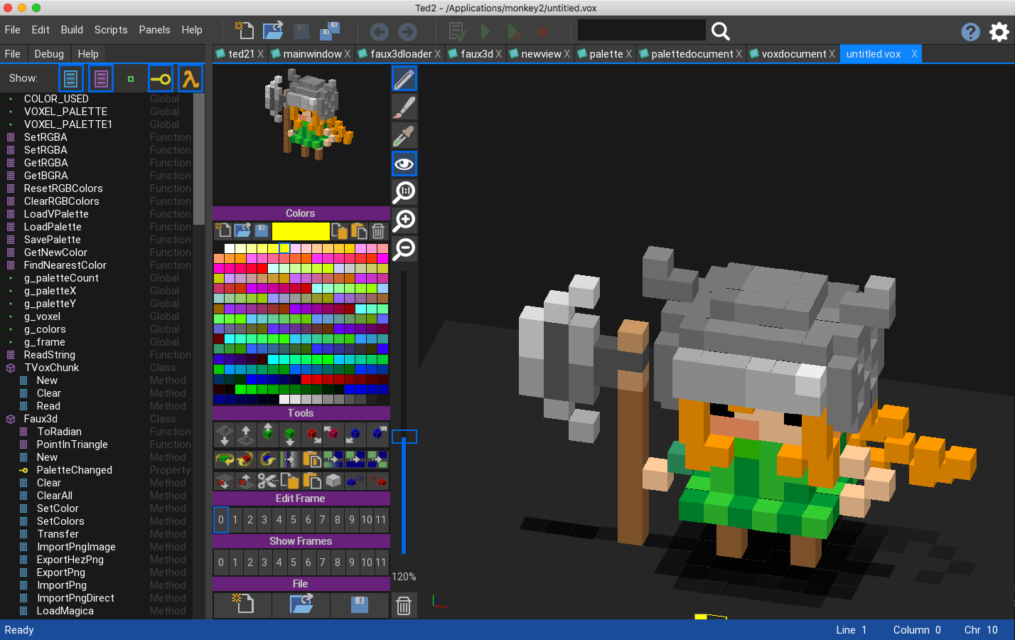Collapse the TVoxChunk class node

11,368
